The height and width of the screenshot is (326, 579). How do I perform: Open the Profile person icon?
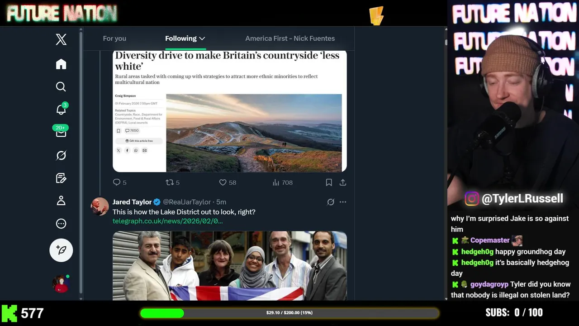(x=61, y=201)
